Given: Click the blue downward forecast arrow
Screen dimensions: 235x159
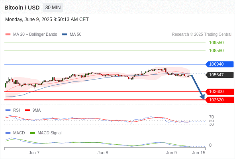Looking at the screenshot, I should click(198, 87).
